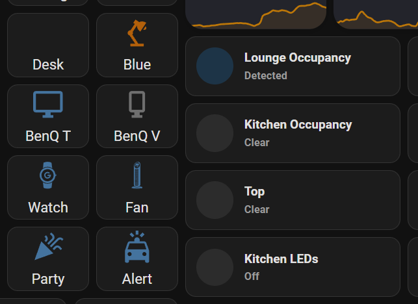Activate the Party popper icon
Screen dimensions: 418x304
(48, 247)
